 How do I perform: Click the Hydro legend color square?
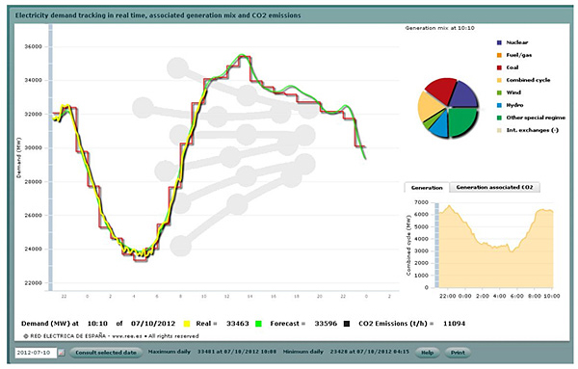(499, 105)
